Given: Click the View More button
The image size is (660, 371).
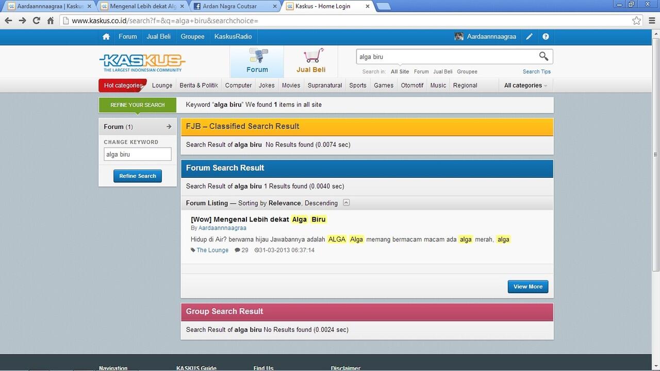Looking at the screenshot, I should point(528,286).
